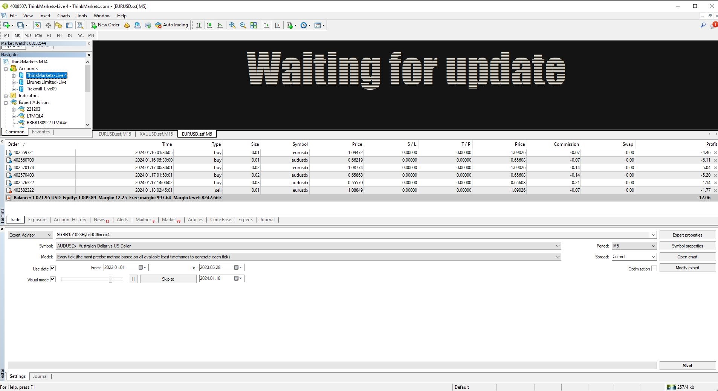The height and width of the screenshot is (391, 718).
Task: Open the Charts menu
Action: (64, 16)
